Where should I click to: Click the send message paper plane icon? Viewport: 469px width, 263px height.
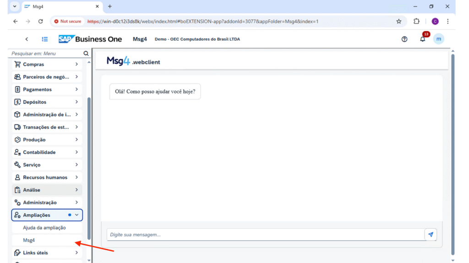pos(431,235)
